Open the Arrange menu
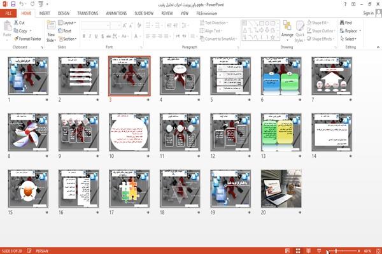 point(287,31)
